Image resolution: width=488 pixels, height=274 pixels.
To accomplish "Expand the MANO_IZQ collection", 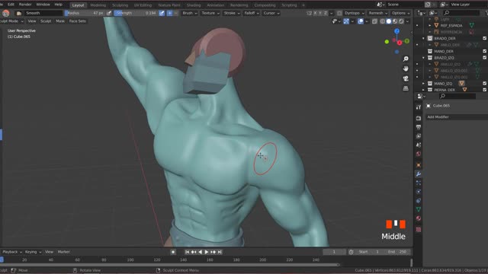I will click(423, 84).
